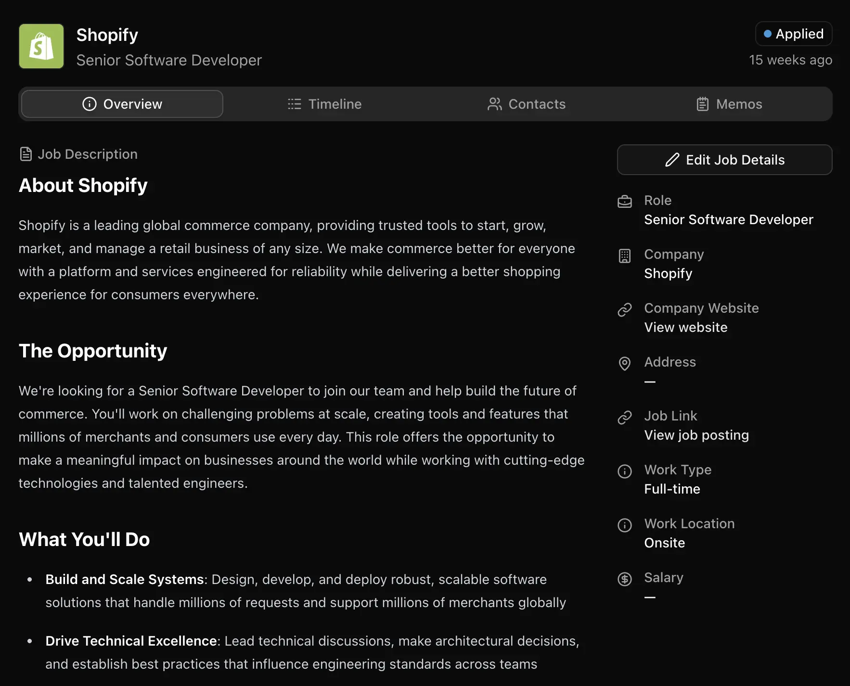Click the info icon beside Work Type
This screenshot has height=686, width=850.
tap(625, 471)
